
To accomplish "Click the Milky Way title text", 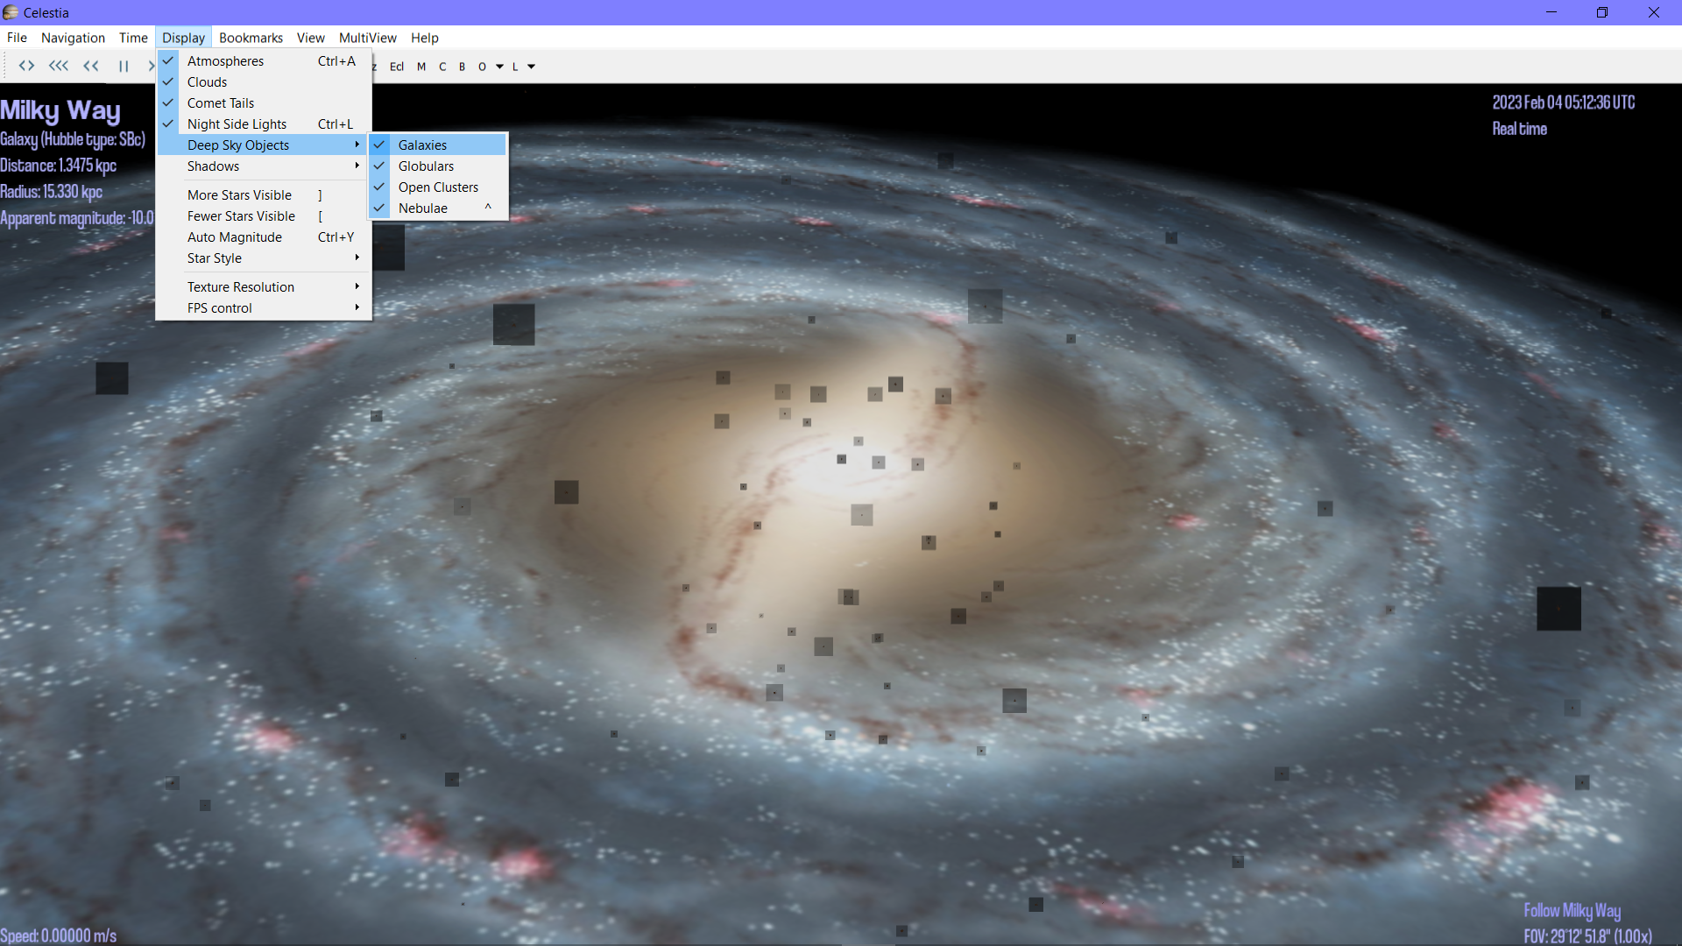I will 60,111.
